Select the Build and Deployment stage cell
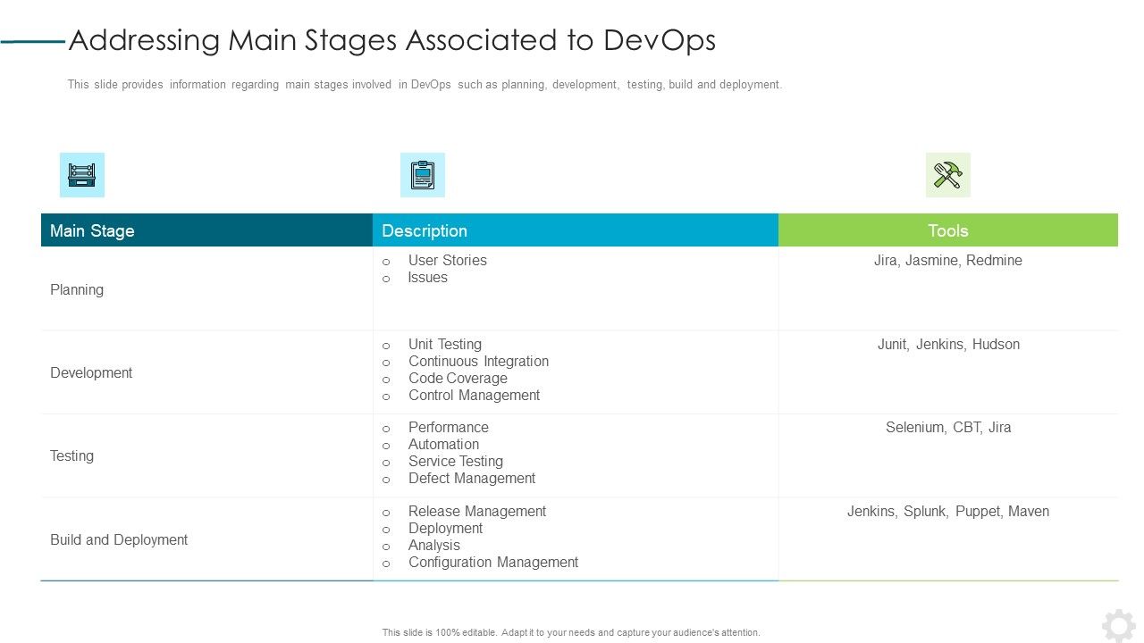Image resolution: width=1144 pixels, height=643 pixels. [118, 539]
